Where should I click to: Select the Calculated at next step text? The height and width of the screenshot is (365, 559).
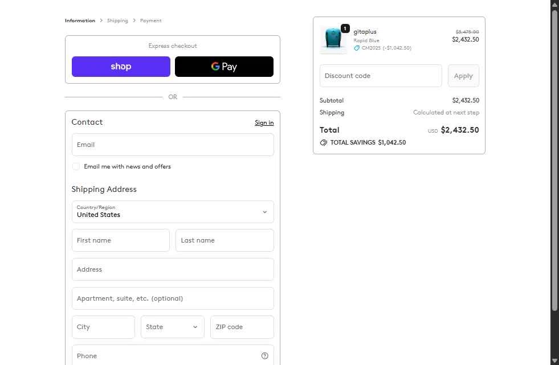[446, 113]
